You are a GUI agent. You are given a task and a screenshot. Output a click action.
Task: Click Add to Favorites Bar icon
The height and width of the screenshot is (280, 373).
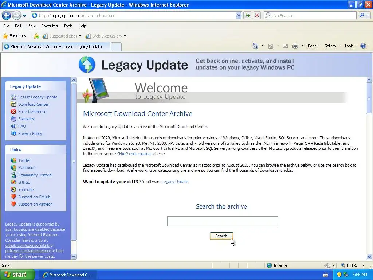click(x=36, y=36)
